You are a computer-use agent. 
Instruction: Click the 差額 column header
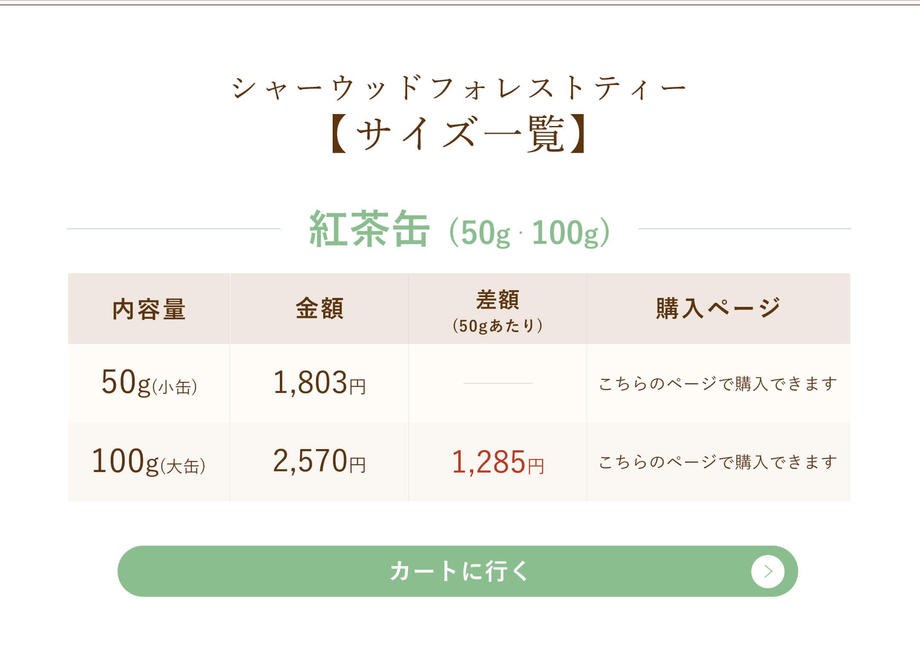(497, 300)
